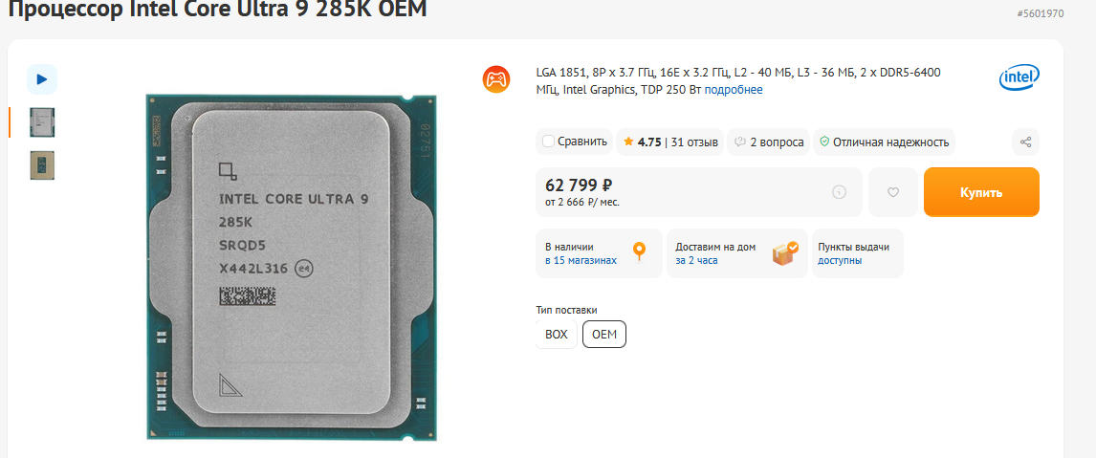Select BOX delivery type
The height and width of the screenshot is (458, 1096).
pyautogui.click(x=557, y=335)
